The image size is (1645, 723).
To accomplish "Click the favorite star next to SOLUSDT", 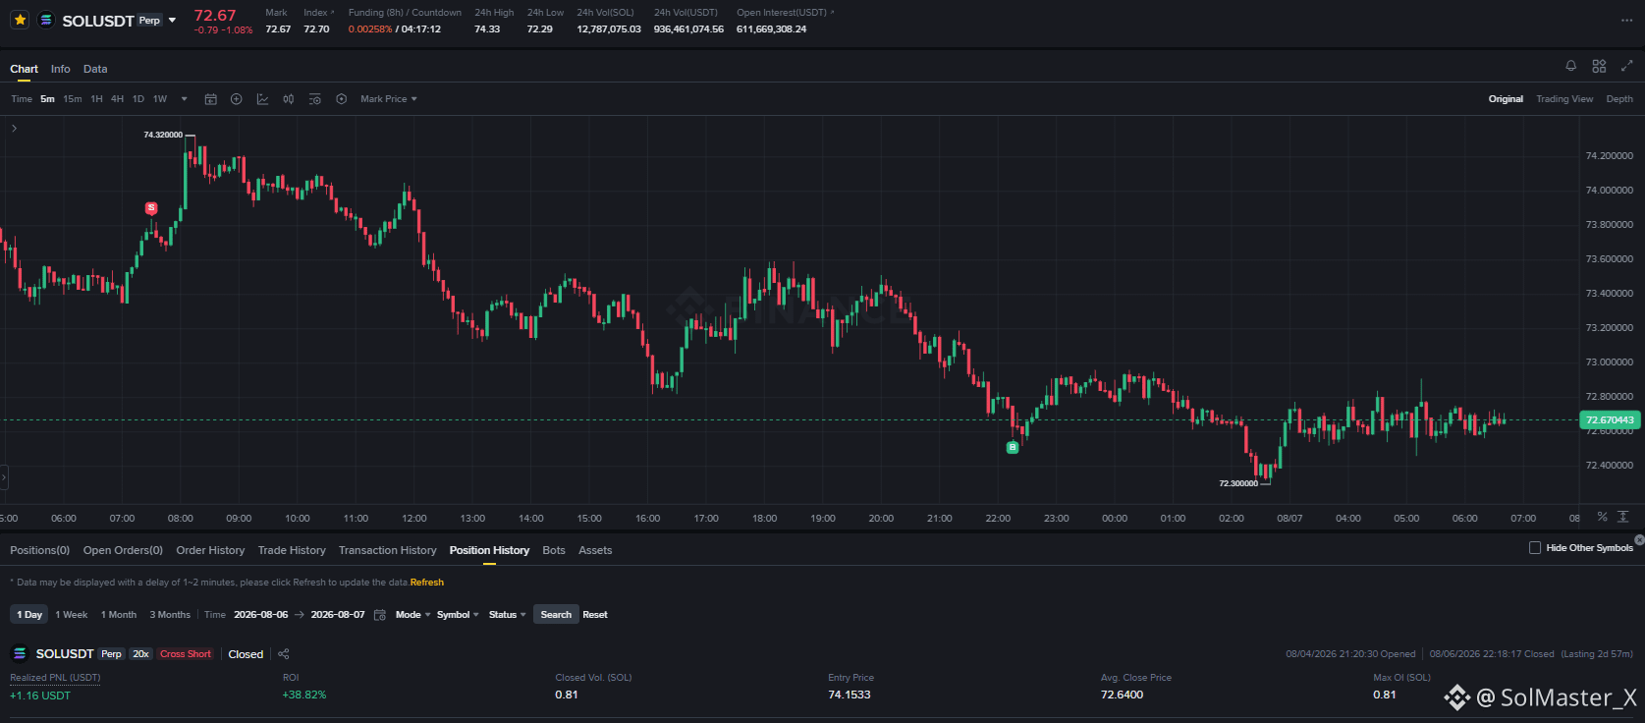I will pyautogui.click(x=20, y=20).
